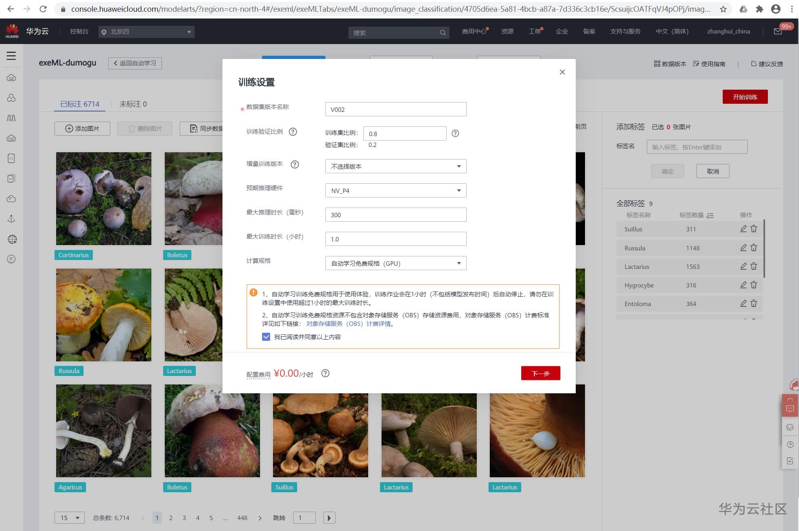Open the incremental training version dropdown

click(396, 166)
